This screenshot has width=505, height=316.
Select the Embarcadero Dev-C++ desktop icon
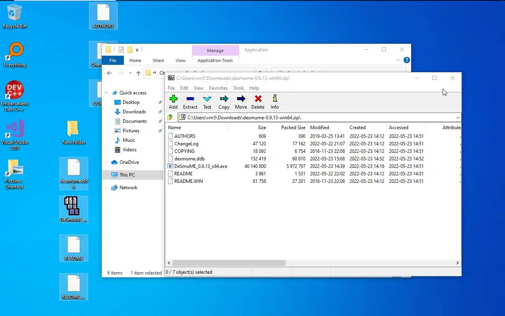click(15, 96)
